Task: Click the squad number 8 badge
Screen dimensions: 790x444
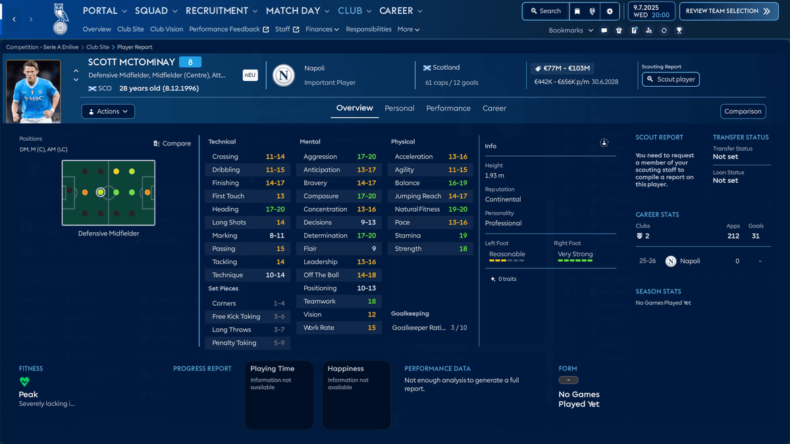Action: click(190, 62)
